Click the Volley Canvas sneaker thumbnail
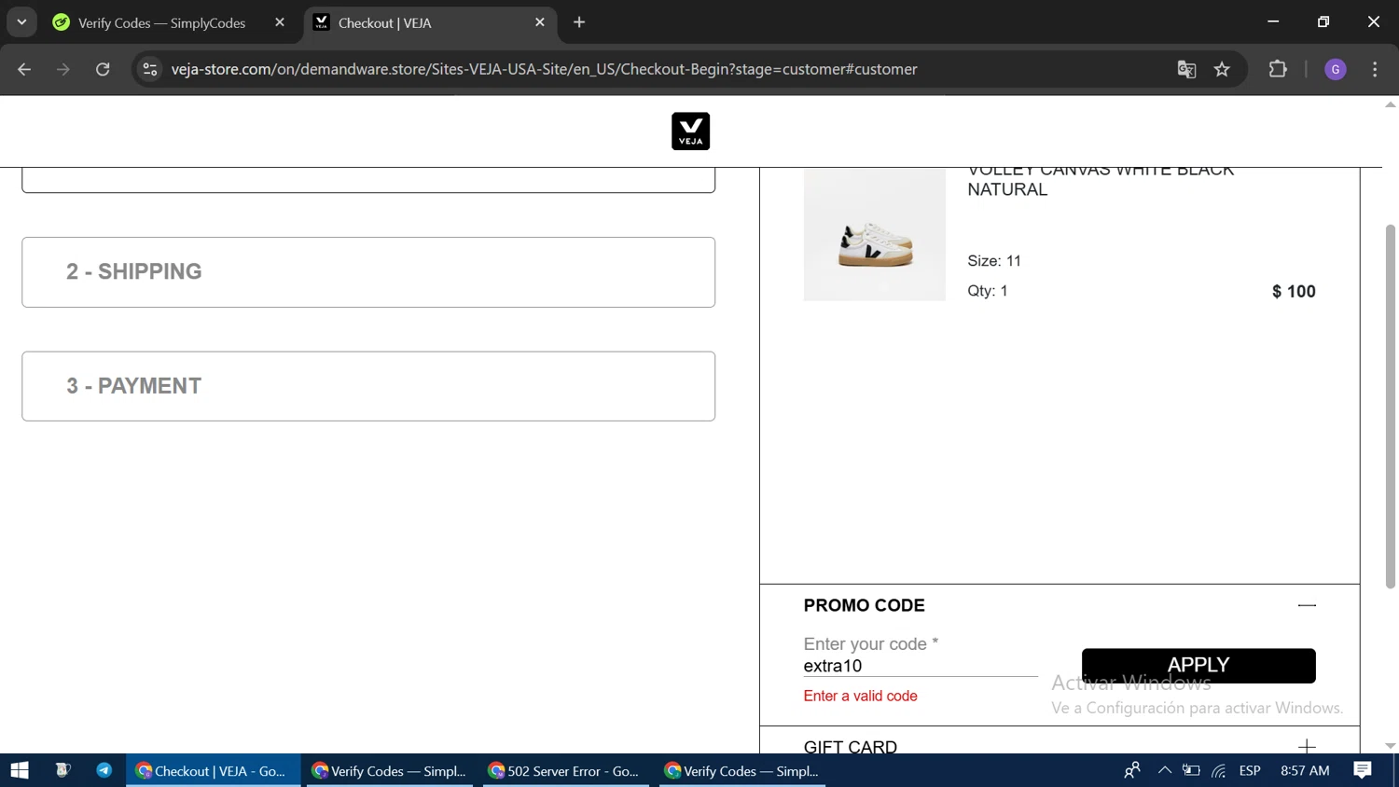Screen dimensions: 1399x787 coord(875,235)
